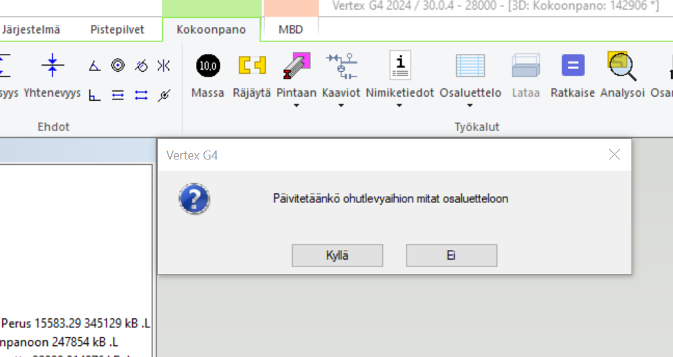The width and height of the screenshot is (673, 357).
Task: Apply the Yhtenevyys coincidence constraint
Action: click(x=53, y=76)
